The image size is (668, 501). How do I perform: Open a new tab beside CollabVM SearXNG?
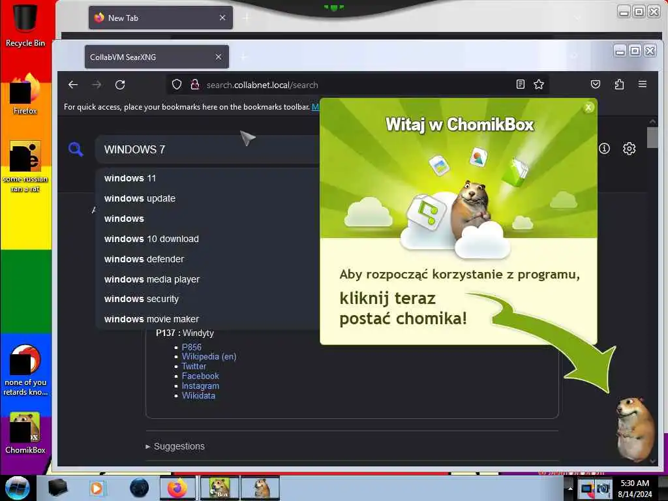click(x=244, y=57)
